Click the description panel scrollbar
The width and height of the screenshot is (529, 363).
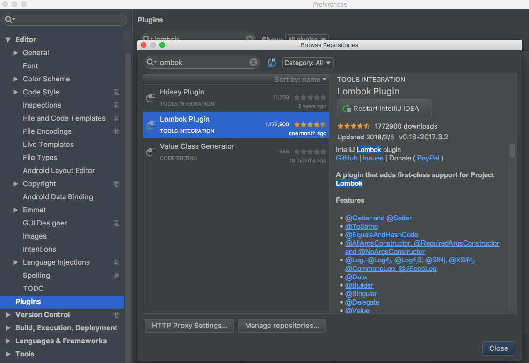pyautogui.click(x=512, y=151)
